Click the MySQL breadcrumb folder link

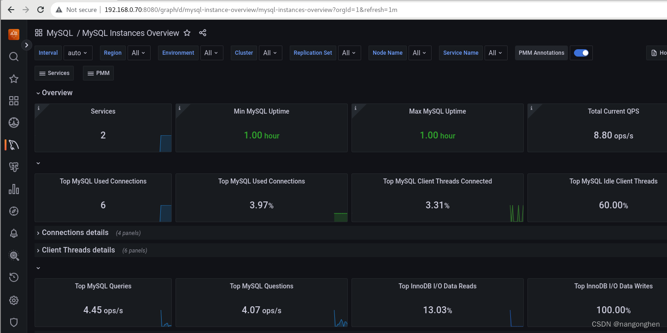click(x=60, y=33)
